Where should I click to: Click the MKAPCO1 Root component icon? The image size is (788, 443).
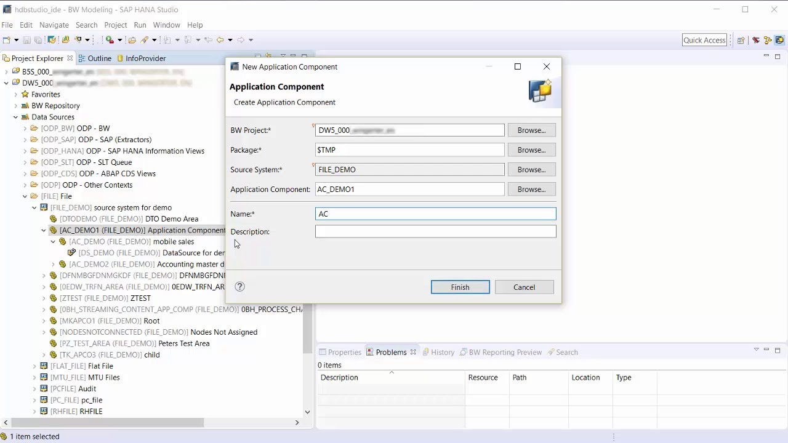pyautogui.click(x=53, y=321)
